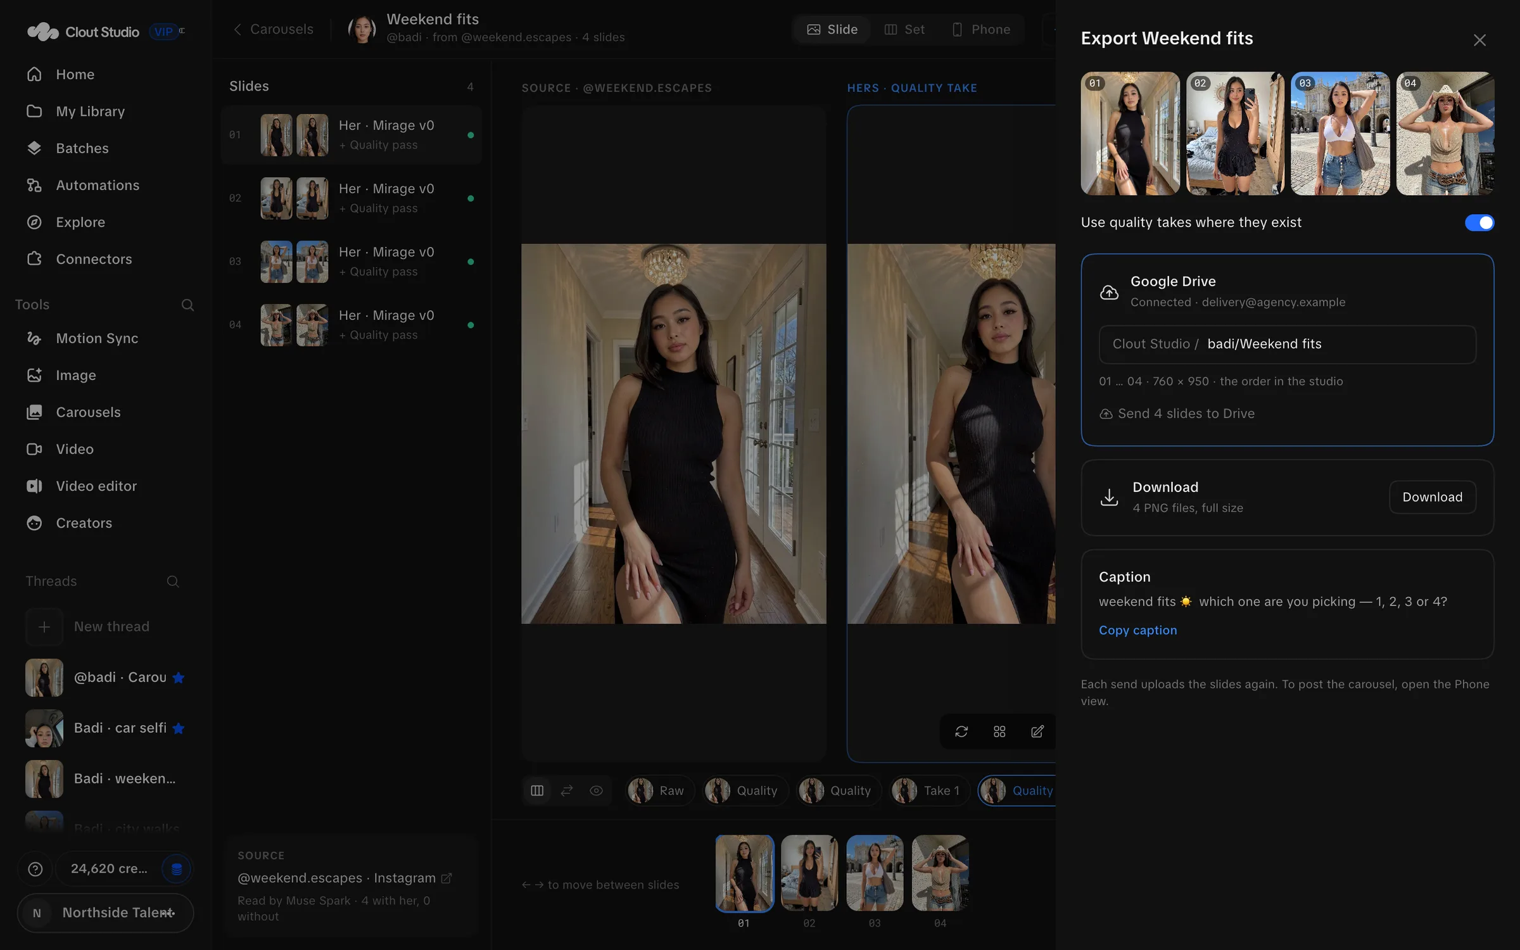1520x950 pixels.
Task: Jump to filmstrip slide 03
Action: 875,873
